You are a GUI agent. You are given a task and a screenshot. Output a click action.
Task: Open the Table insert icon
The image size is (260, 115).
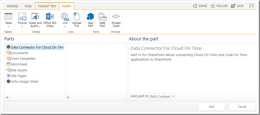coord(8,16)
